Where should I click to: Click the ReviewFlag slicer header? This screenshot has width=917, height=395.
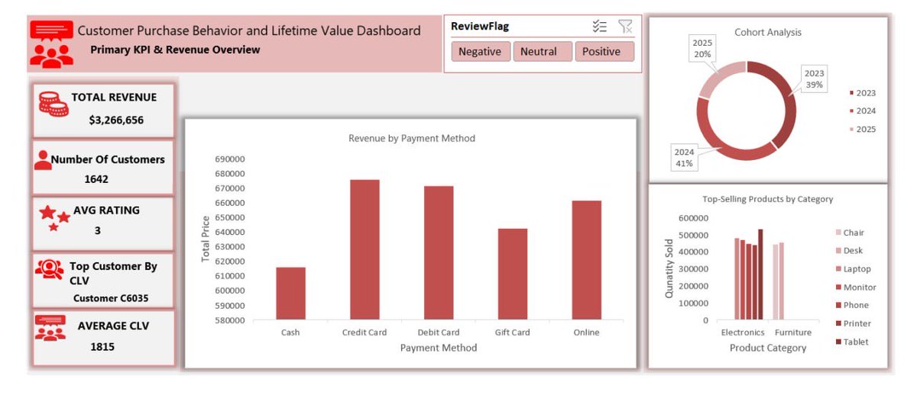[x=480, y=26]
